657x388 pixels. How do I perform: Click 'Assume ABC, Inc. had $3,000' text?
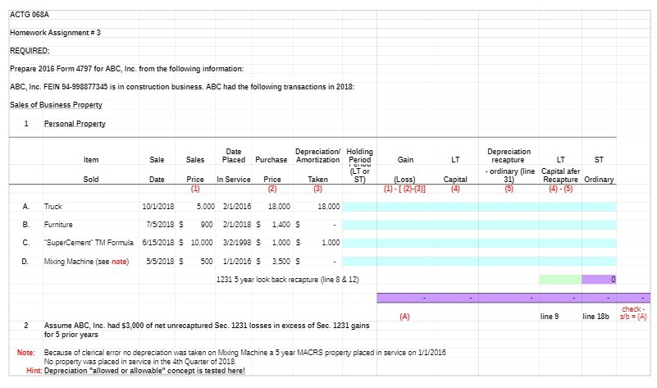[207, 330]
